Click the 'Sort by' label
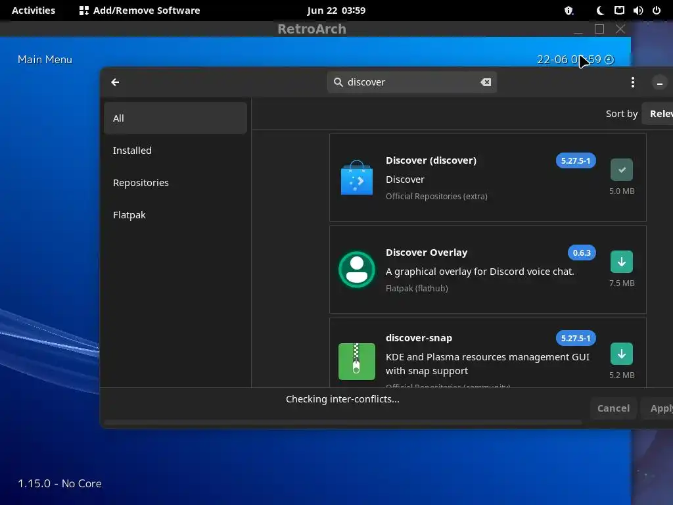 [622, 114]
